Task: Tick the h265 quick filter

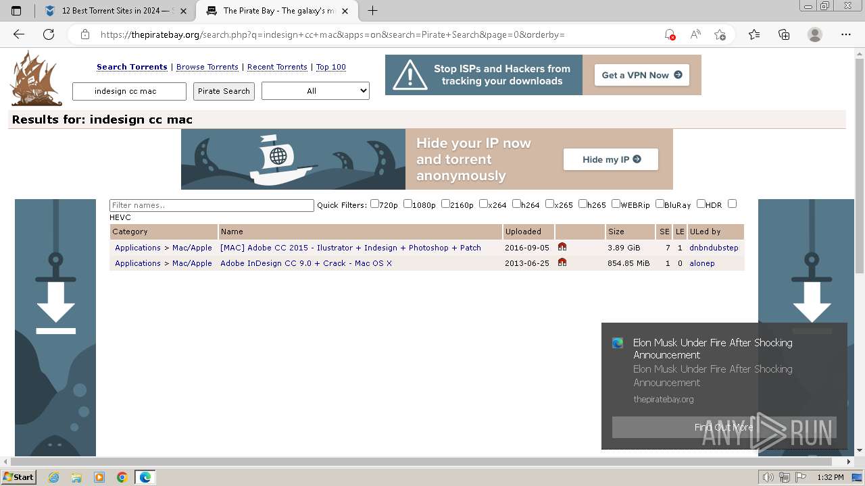Action: 583,204
